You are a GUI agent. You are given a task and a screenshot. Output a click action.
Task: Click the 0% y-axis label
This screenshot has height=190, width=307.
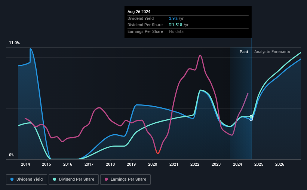pos(12,155)
